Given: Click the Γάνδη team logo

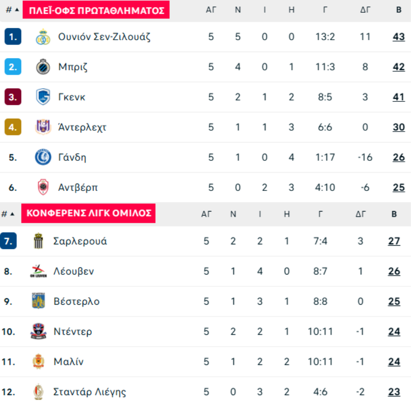Looking at the screenshot, I should coord(43,157).
